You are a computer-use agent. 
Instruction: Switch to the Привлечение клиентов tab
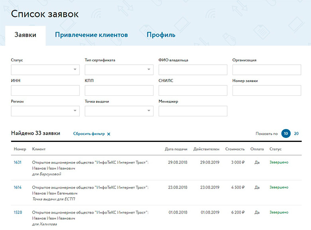(91, 35)
